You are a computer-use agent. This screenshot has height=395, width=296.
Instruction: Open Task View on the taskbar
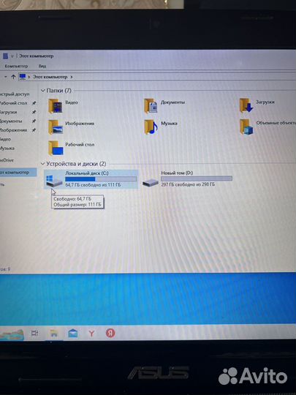(x=34, y=333)
